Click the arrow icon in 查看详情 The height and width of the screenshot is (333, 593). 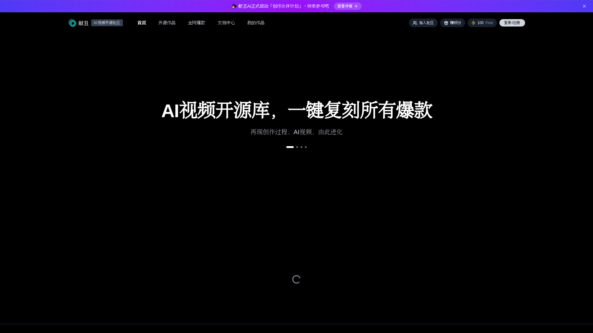point(356,6)
